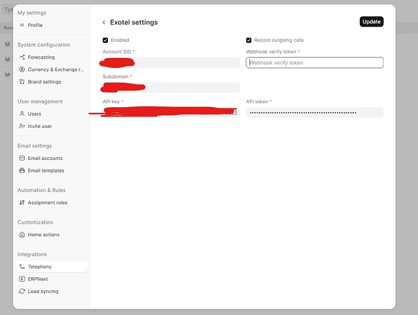Click the Assignment rules icon
Screen dimensions: 418x315
(22, 203)
